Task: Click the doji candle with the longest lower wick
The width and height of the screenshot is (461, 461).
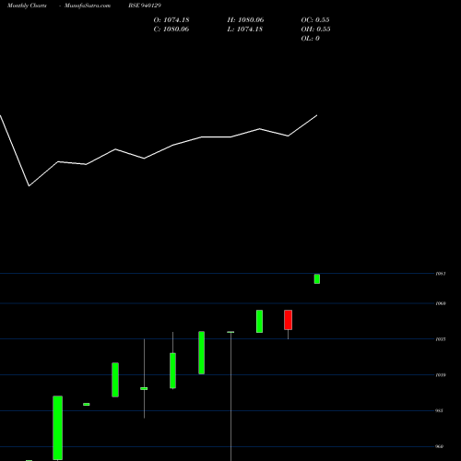Action: 230,332
